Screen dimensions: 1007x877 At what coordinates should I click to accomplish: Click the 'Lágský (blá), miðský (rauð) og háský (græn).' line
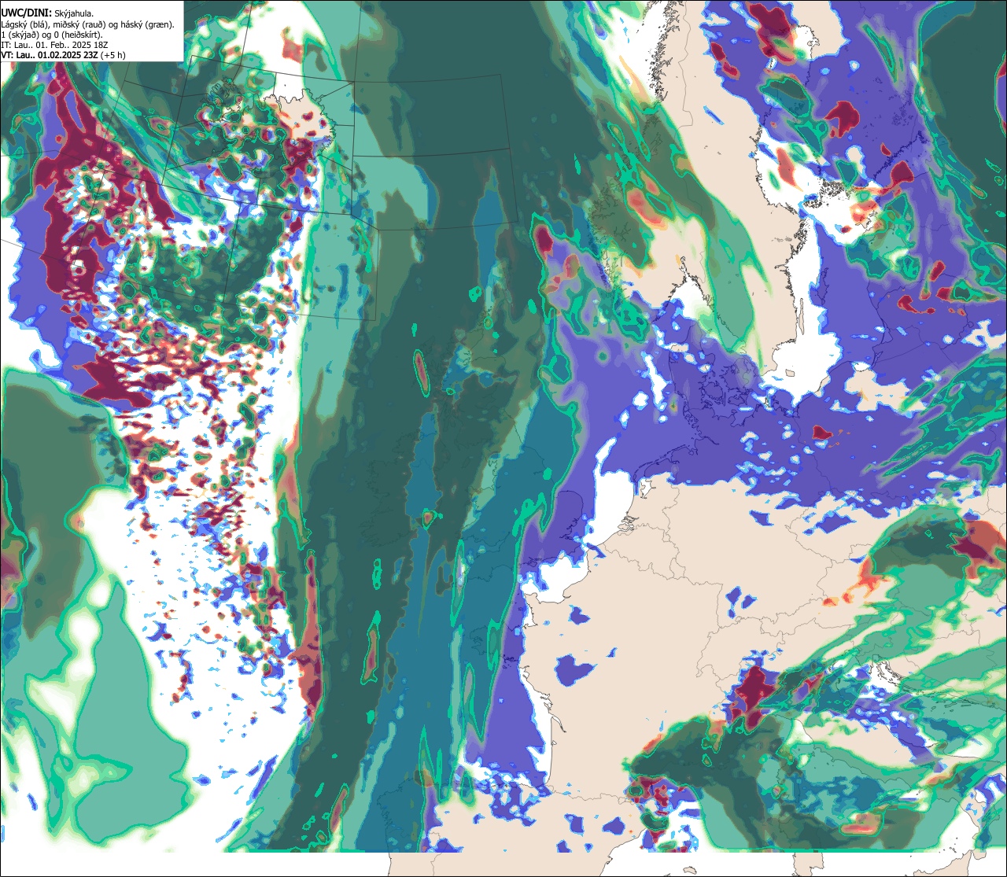88,24
